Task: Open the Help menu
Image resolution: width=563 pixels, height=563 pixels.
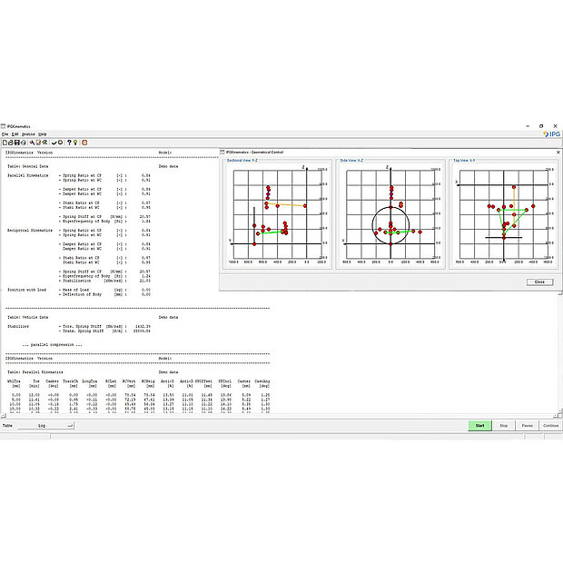Action: click(42, 134)
